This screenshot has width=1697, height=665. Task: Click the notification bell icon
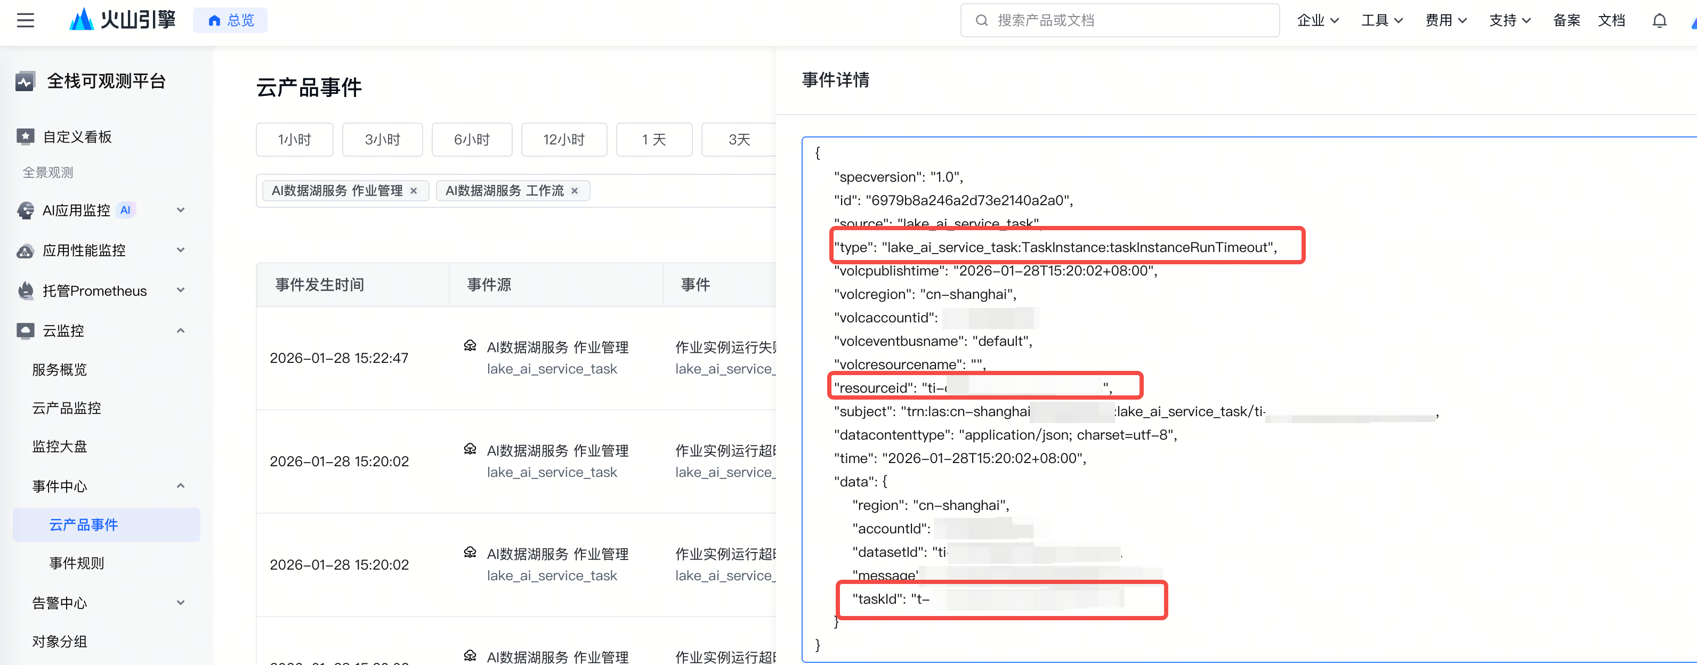[x=1659, y=20]
